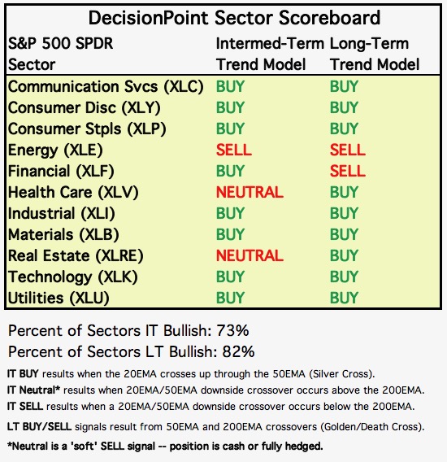Screen dimensions: 447x462
Task: Click Utilities (XLU) Long-Term BUY signal
Action: coord(344,298)
